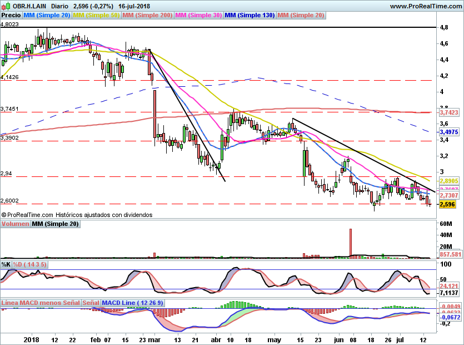
Task: Select the Precio panel label
Action: click(x=11, y=16)
